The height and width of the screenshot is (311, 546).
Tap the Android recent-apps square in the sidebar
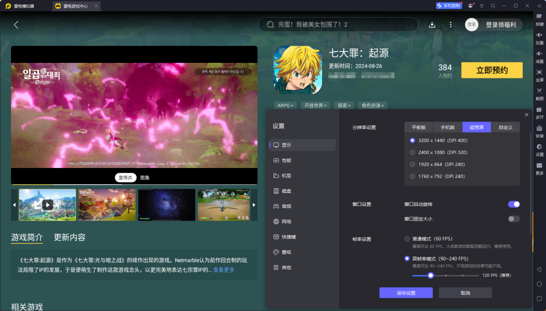539,299
